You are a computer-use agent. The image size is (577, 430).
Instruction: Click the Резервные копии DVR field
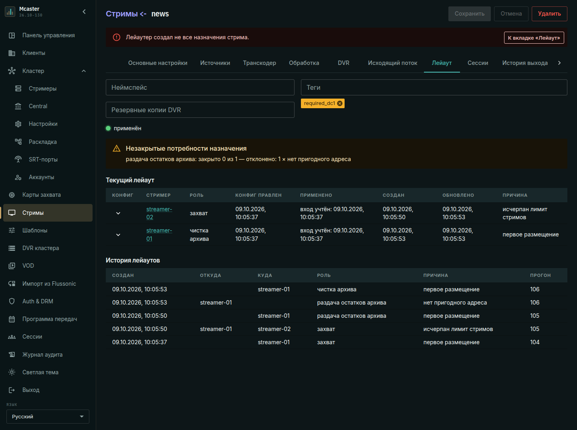(200, 110)
